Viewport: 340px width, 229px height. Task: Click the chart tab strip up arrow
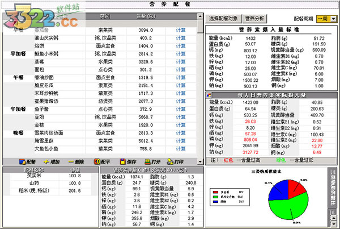point(334,218)
